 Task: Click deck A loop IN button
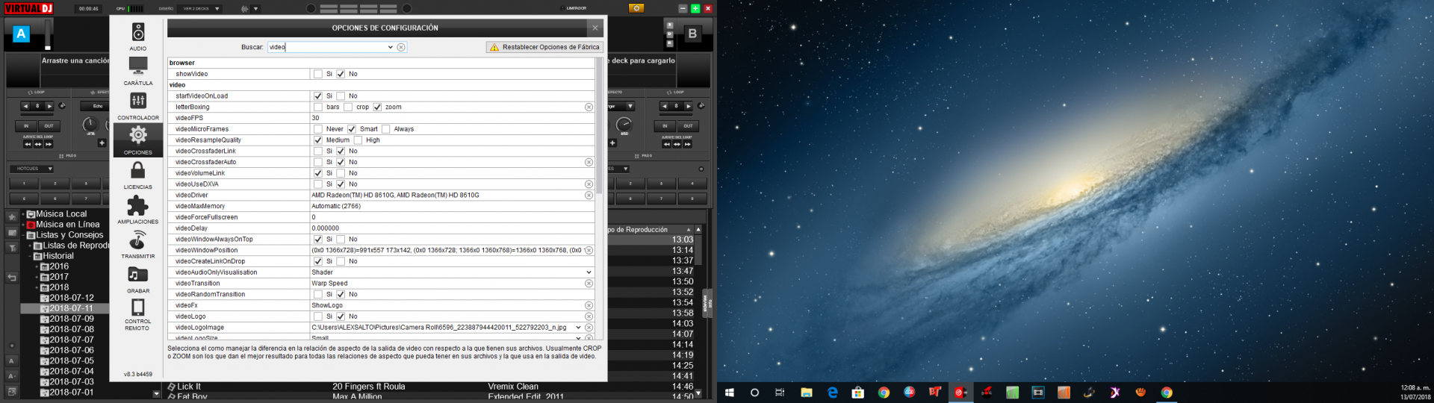(26, 126)
